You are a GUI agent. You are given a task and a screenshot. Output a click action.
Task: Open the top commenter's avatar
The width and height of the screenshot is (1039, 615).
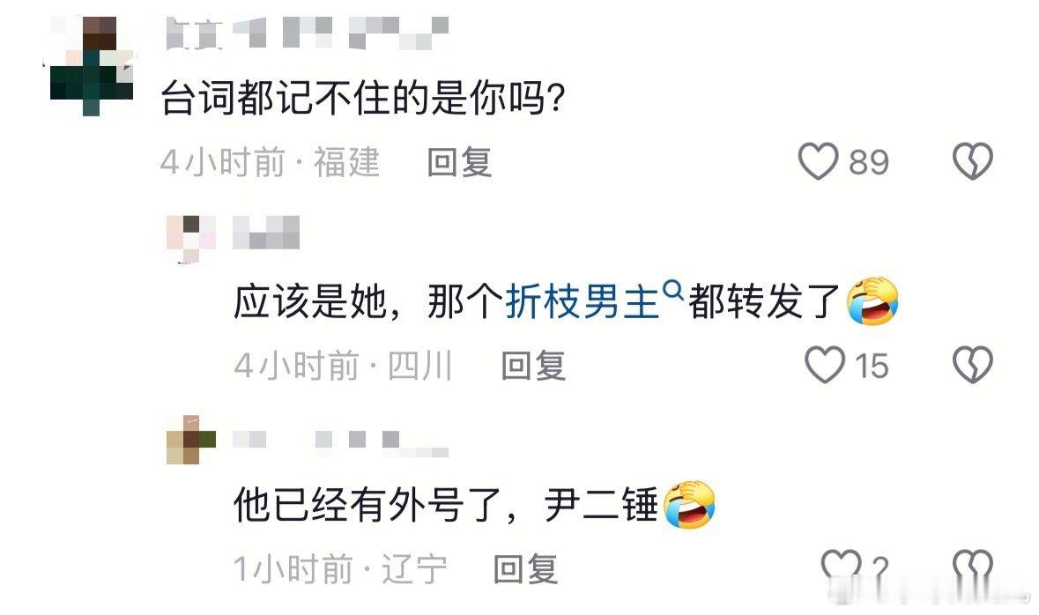(x=92, y=66)
